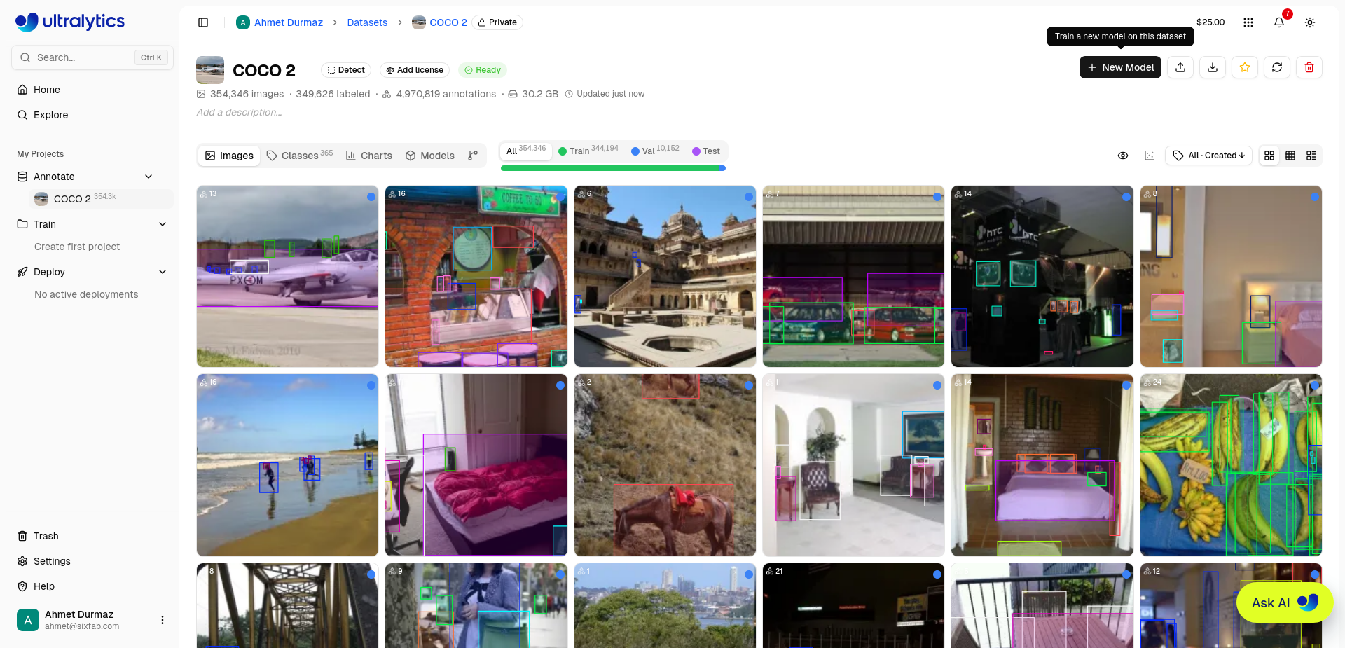
Task: Click the COCO 2 dataset header thumbnail
Action: point(210,70)
